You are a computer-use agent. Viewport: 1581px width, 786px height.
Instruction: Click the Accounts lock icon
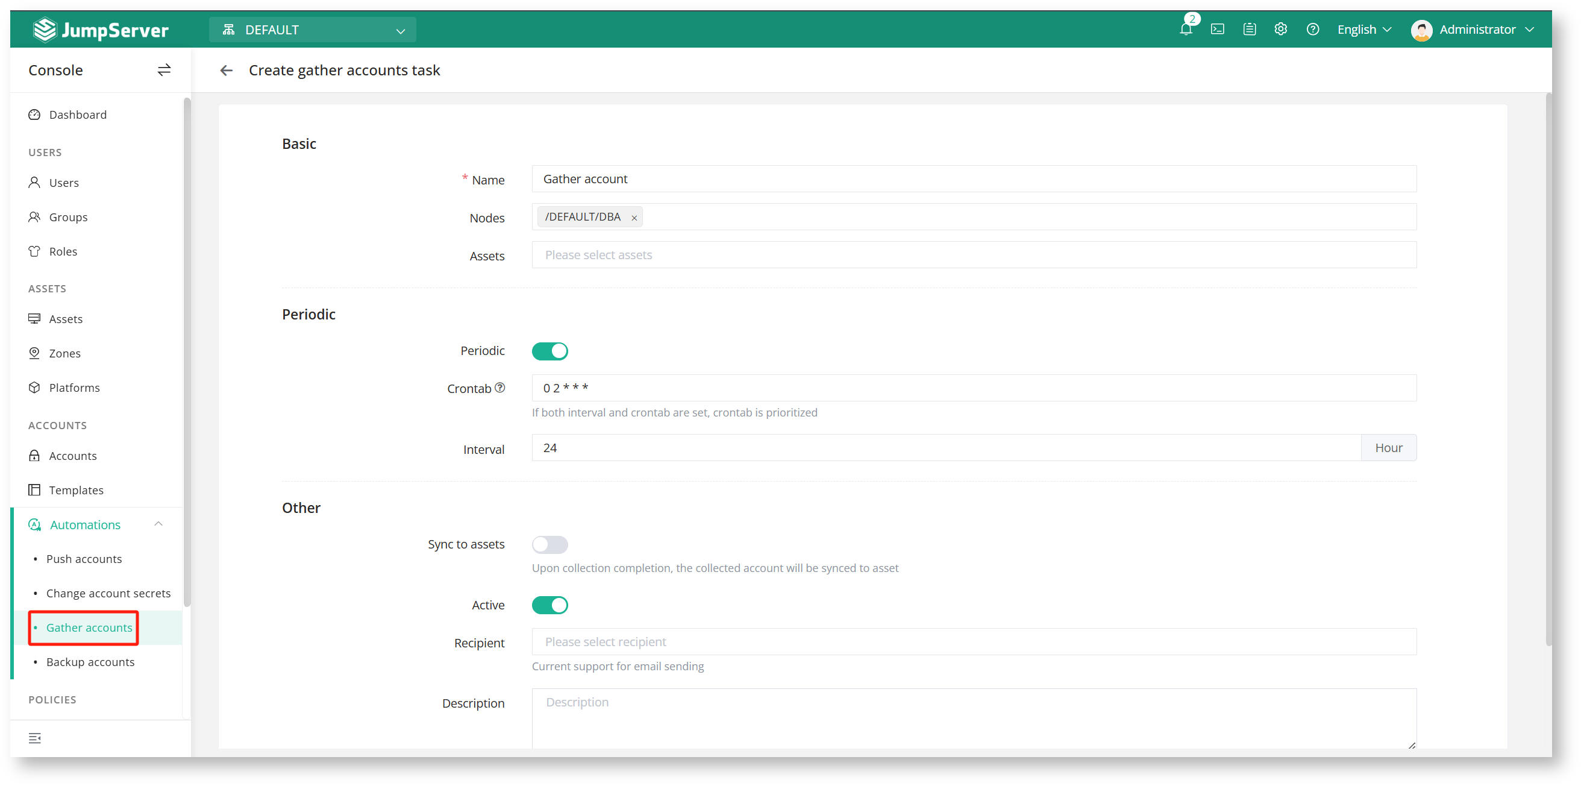34,456
